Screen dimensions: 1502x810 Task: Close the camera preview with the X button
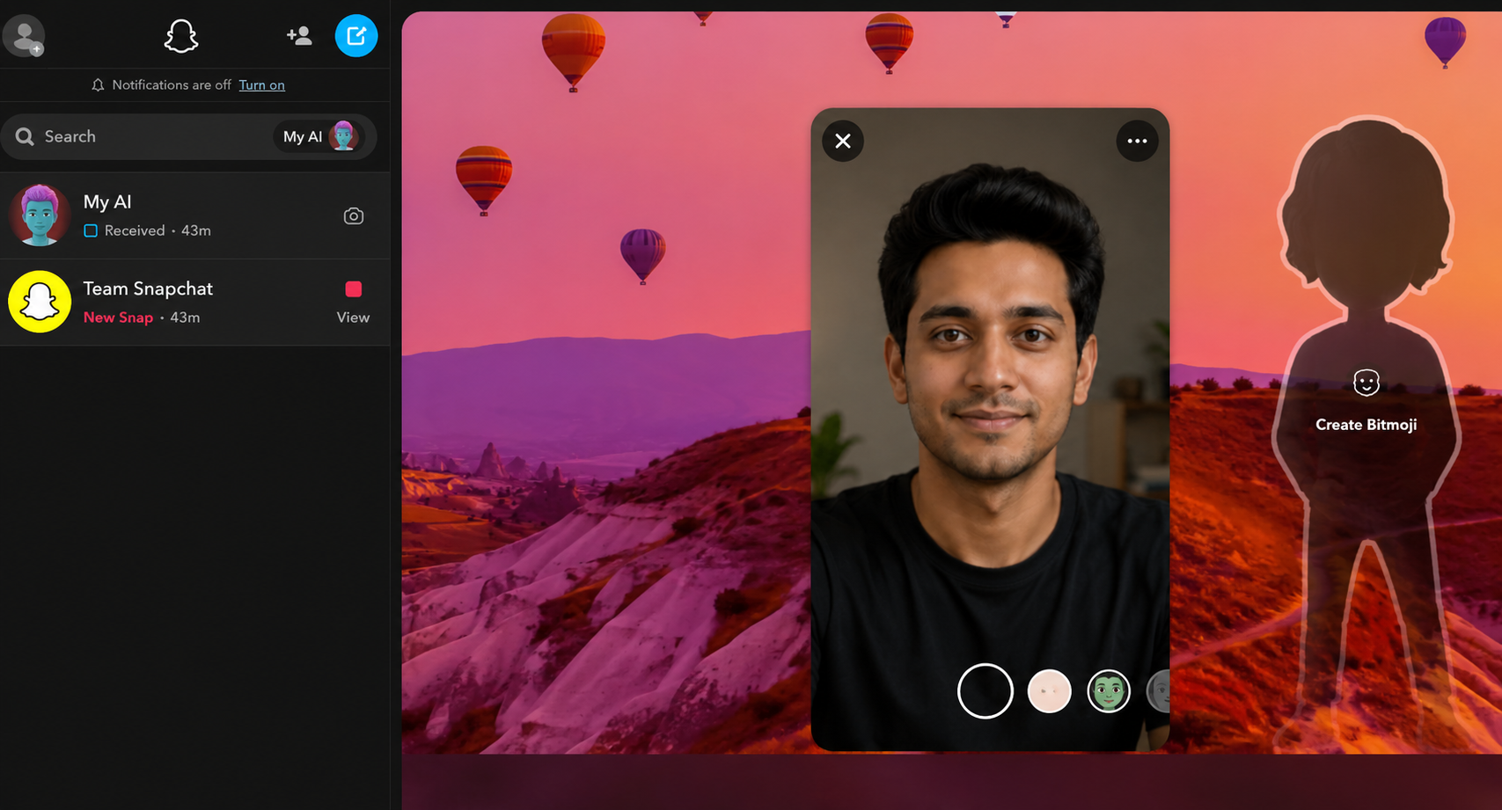pos(843,141)
